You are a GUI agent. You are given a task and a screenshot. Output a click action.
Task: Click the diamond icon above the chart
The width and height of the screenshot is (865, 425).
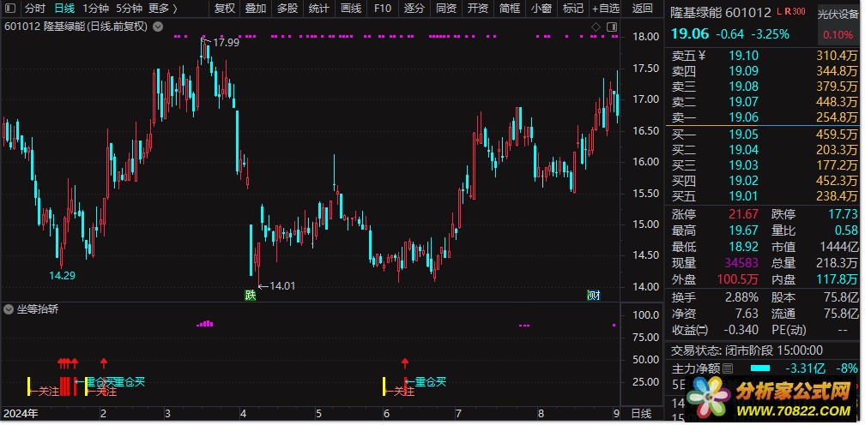point(596,27)
